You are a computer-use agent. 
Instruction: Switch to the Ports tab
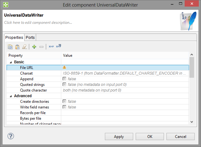(x=30, y=38)
